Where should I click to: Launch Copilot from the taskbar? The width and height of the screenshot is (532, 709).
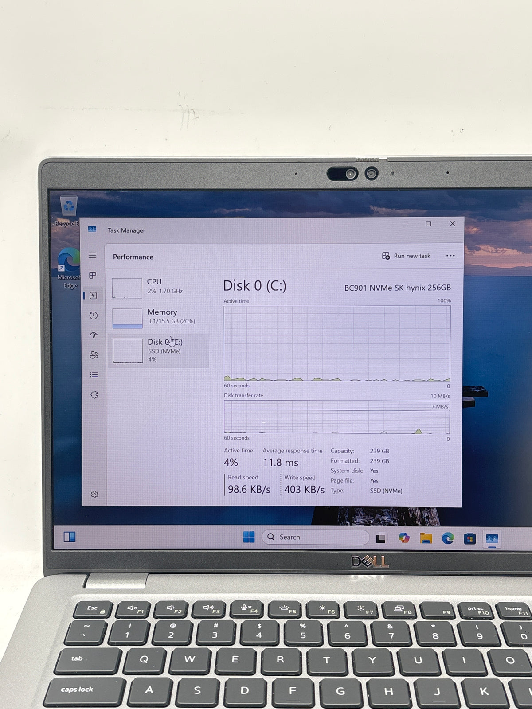[403, 538]
